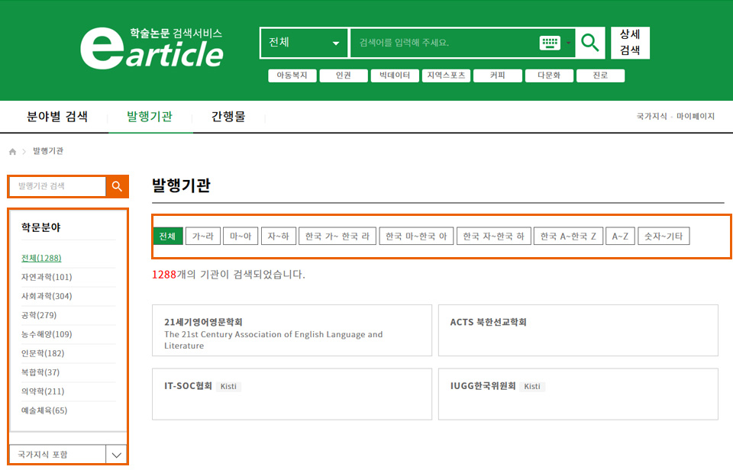Screen dimensions: 733x473
Task: Select the 다문화 keyword tag
Action: tap(549, 76)
